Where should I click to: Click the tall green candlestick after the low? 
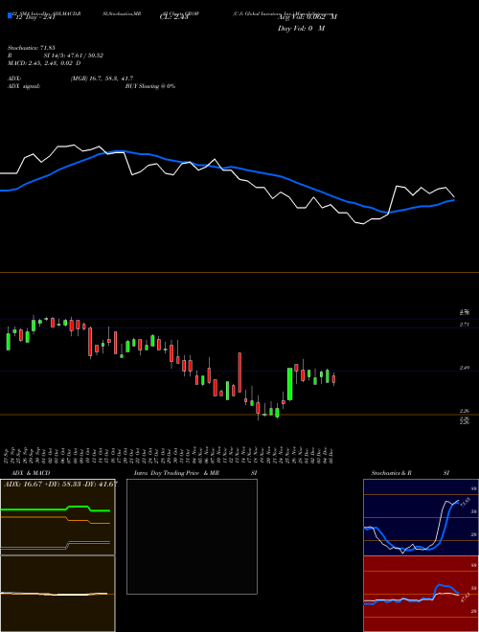(x=289, y=384)
